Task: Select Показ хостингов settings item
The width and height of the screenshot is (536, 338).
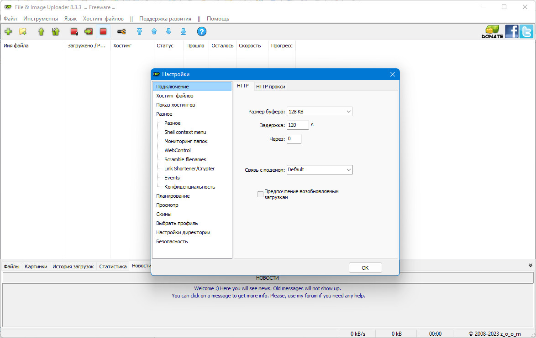Action: pyautogui.click(x=176, y=105)
